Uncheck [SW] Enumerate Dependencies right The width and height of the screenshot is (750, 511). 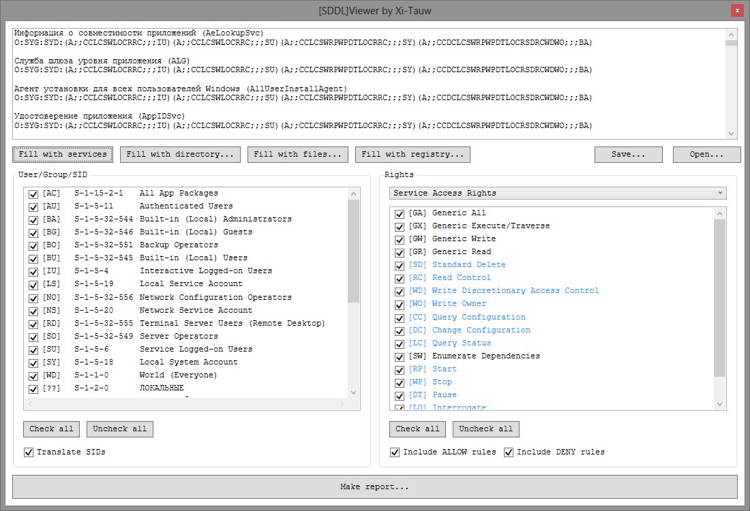400,356
